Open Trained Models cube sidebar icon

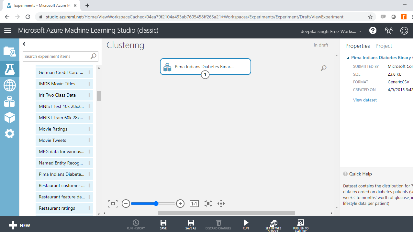coord(9,118)
